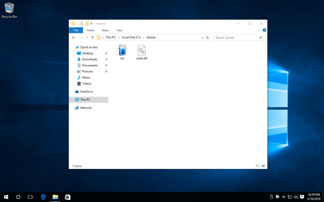Open the Home ribbon tab

[90, 30]
